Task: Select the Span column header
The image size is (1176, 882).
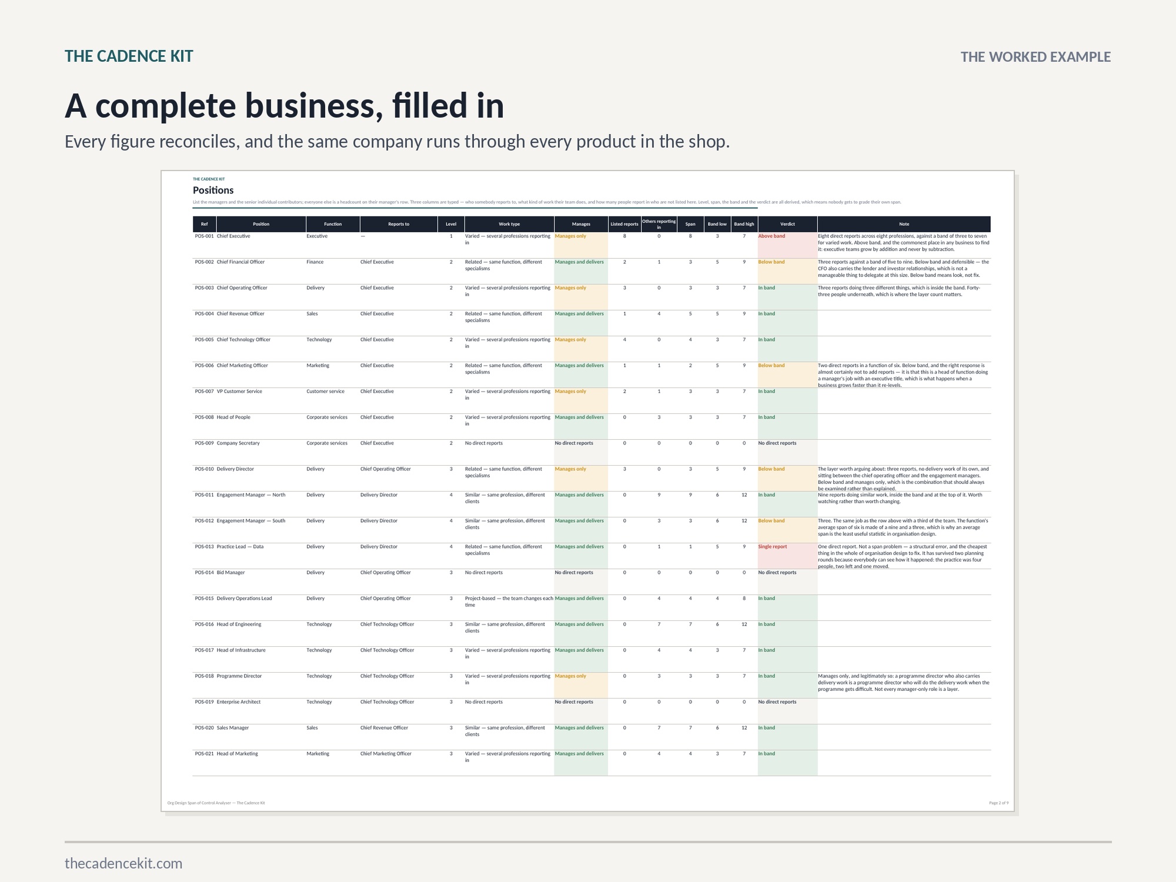Action: coord(690,224)
